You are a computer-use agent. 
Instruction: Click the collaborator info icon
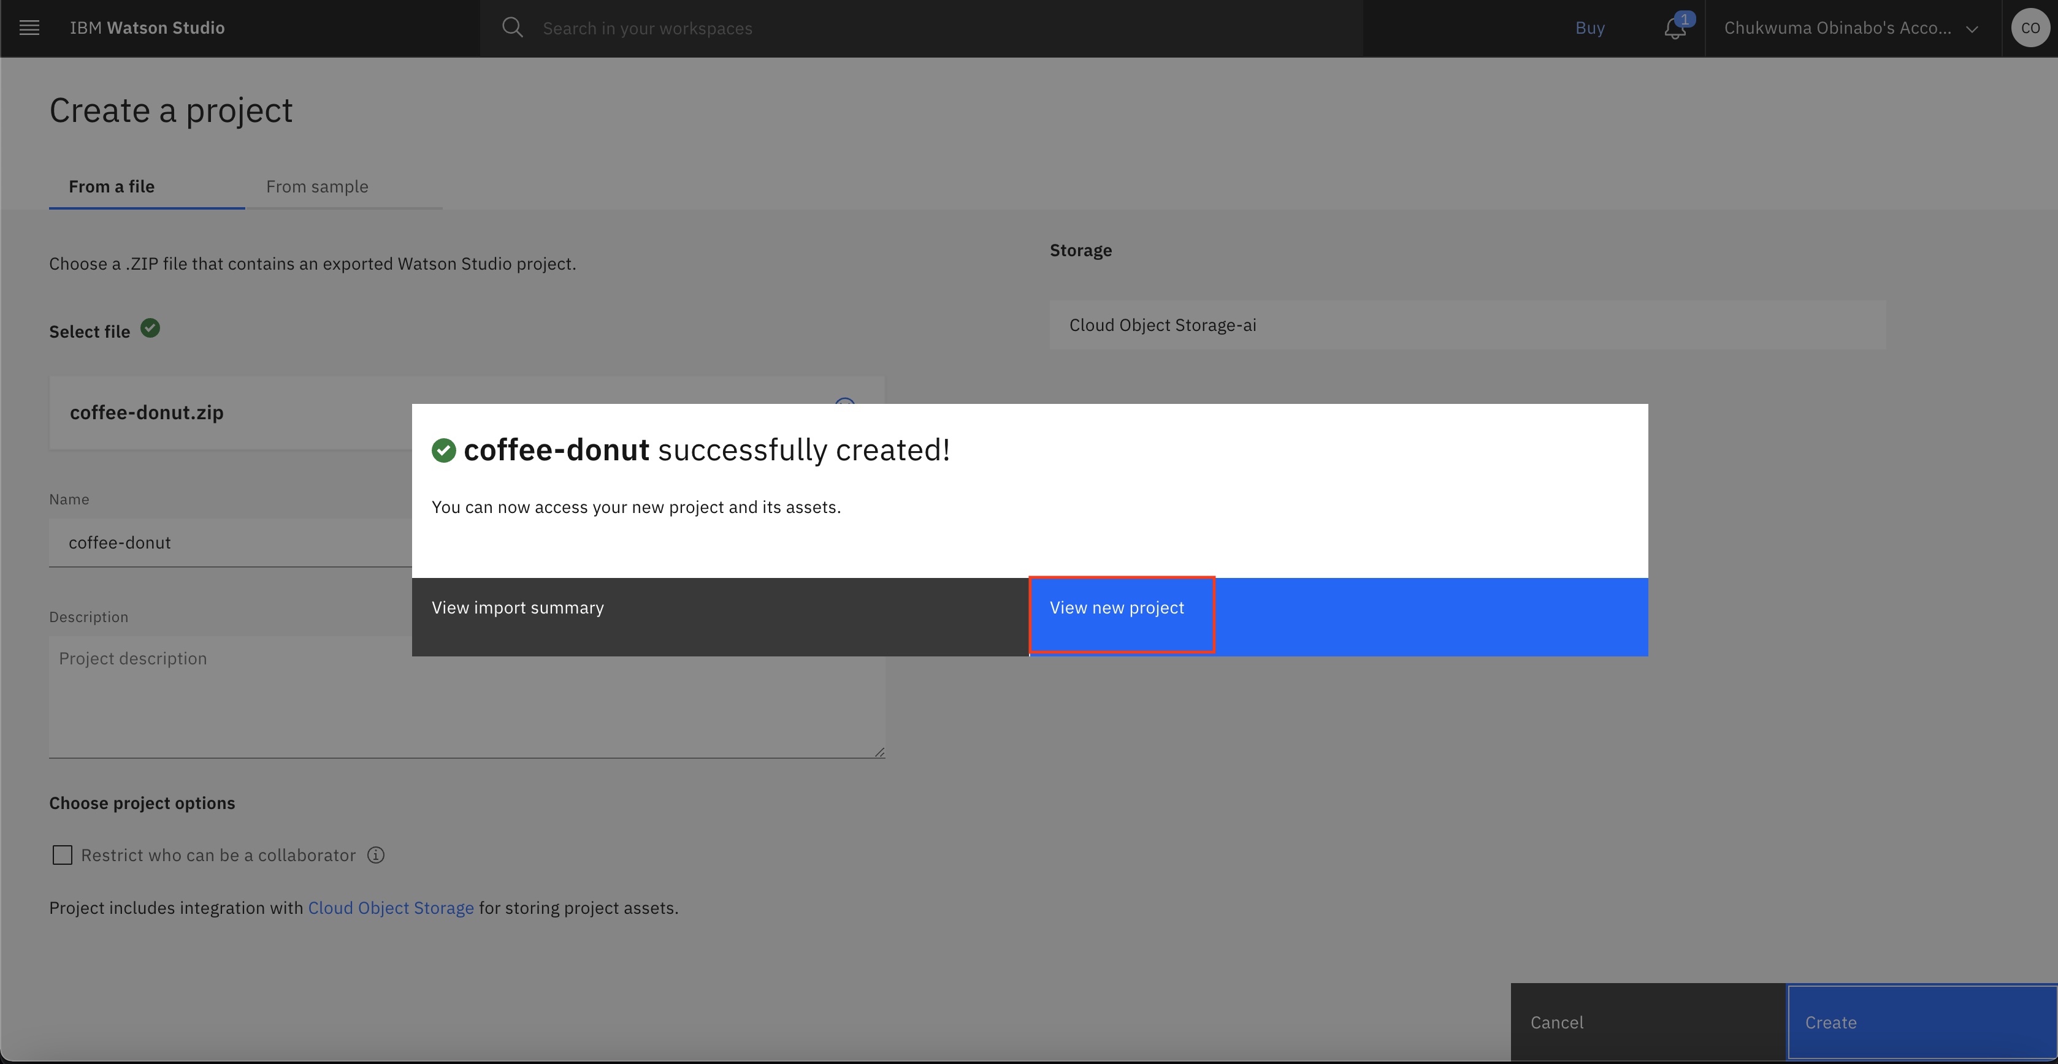375,855
